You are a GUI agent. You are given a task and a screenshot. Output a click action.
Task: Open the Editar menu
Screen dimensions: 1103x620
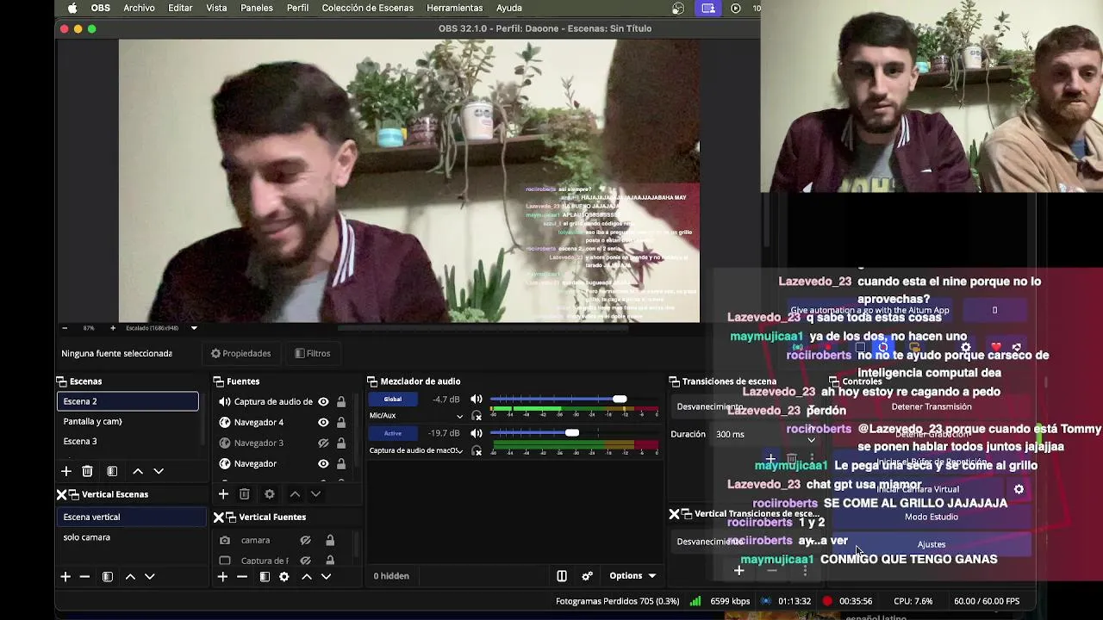pos(180,8)
